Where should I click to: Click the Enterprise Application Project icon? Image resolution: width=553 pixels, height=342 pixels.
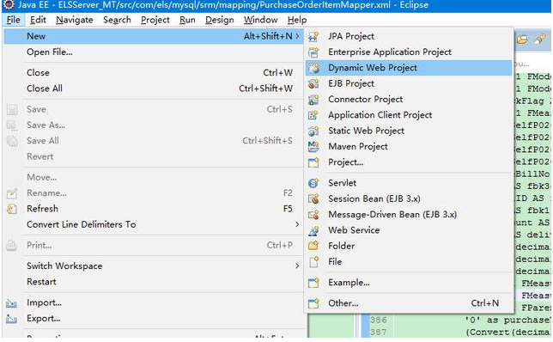point(313,52)
